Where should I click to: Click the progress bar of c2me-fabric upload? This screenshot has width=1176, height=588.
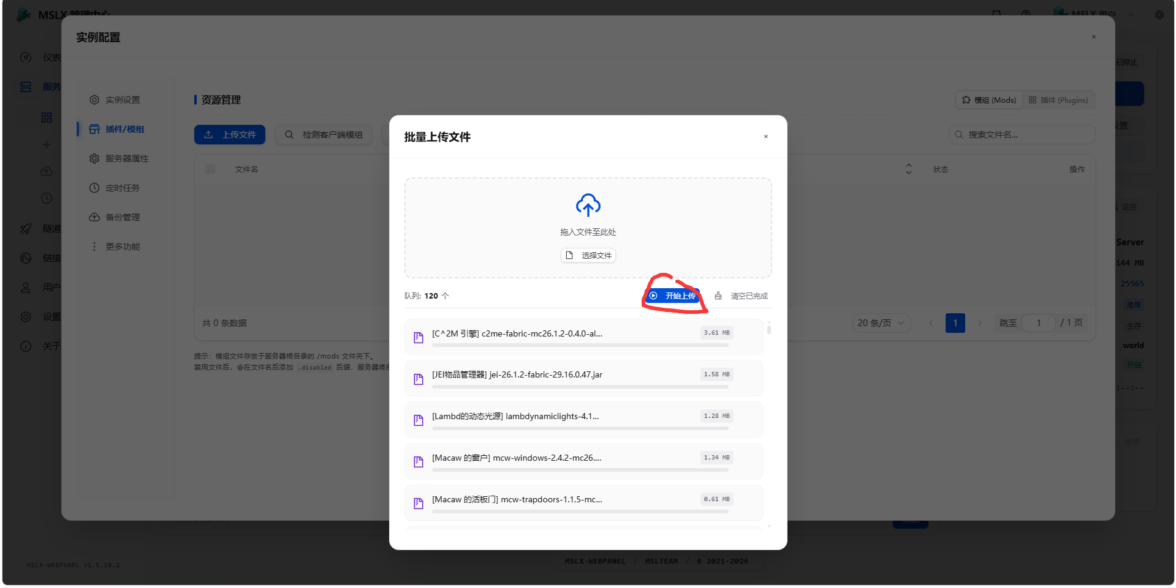click(580, 346)
